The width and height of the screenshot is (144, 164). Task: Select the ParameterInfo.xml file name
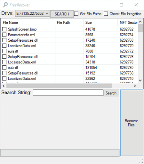21,35
